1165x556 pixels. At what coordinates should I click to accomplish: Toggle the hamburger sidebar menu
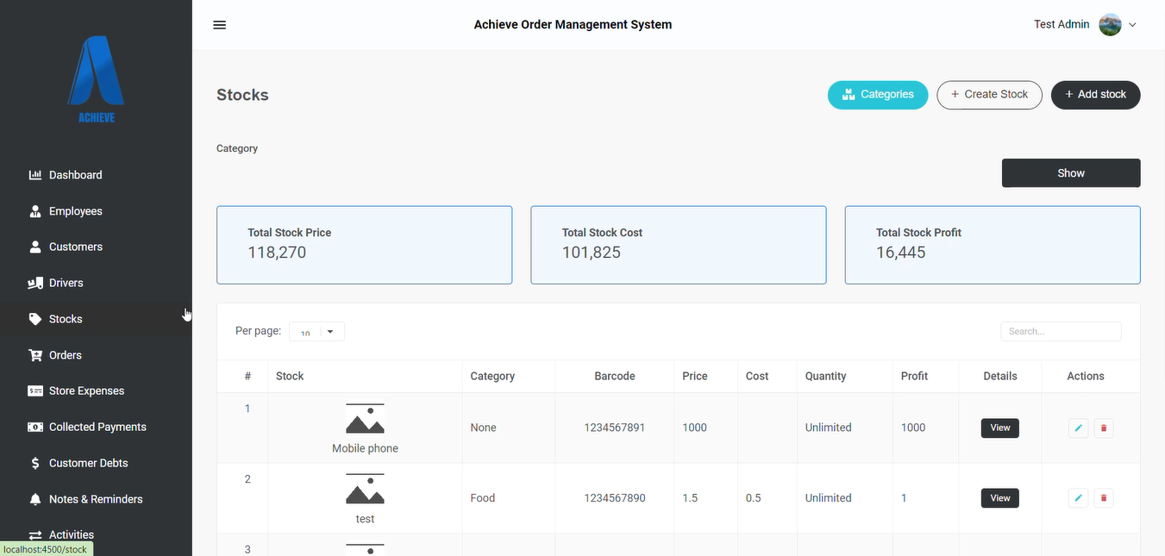point(220,25)
